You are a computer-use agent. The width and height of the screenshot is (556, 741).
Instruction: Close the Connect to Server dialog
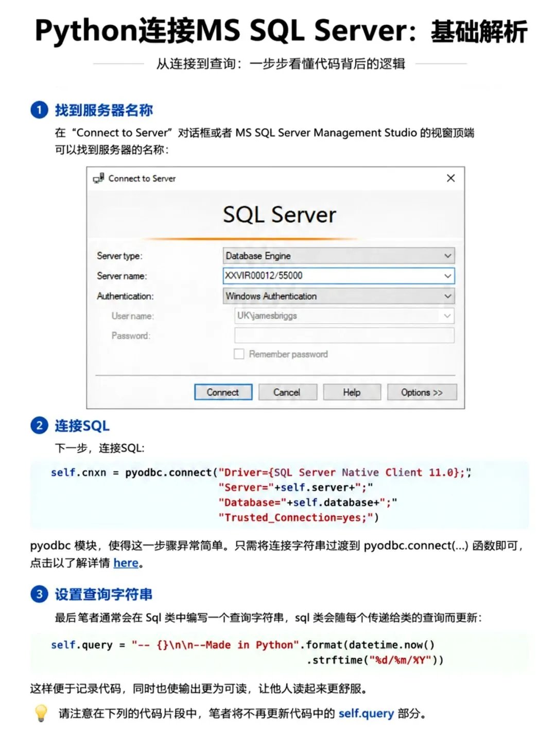451,178
